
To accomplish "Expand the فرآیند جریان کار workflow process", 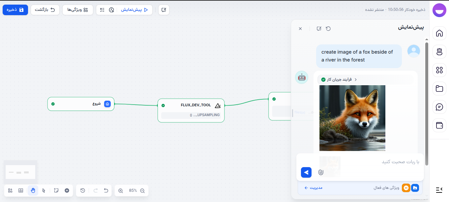I will (x=339, y=79).
